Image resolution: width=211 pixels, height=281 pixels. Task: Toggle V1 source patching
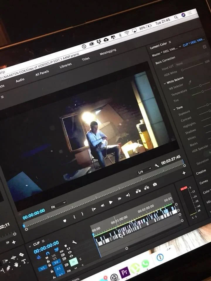coord(42,268)
